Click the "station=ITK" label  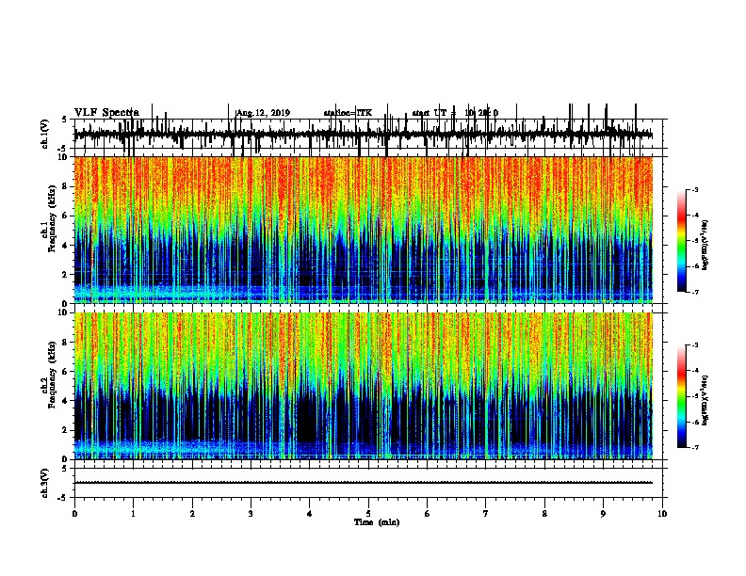(x=348, y=113)
